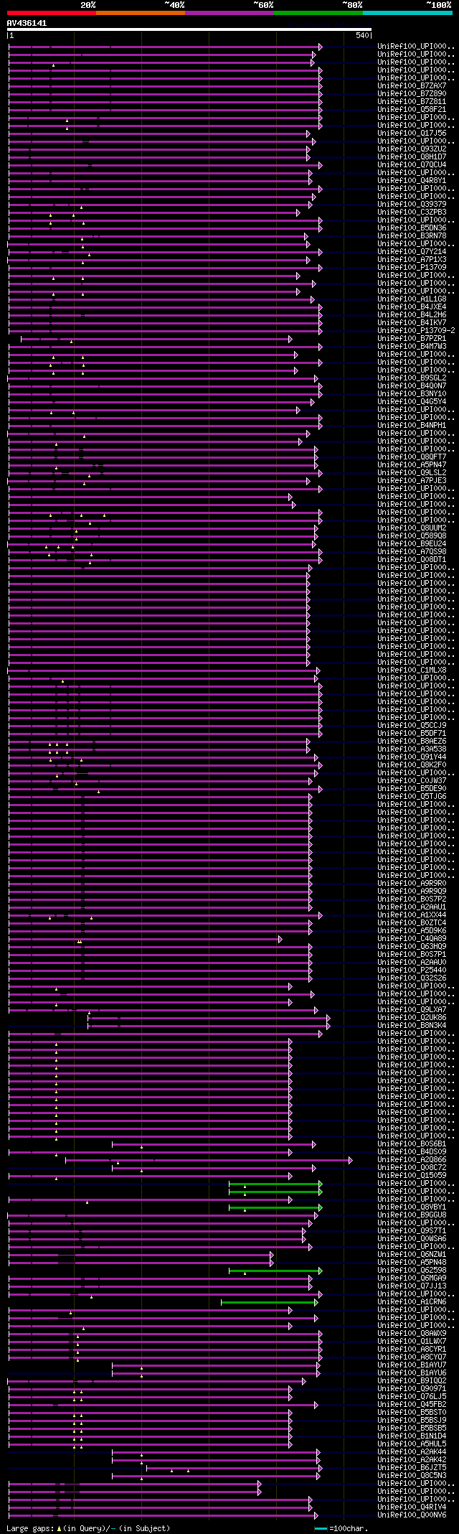View subject UniRef100_Q7Y214
This screenshot has width=459, height=1534.
click(x=412, y=252)
